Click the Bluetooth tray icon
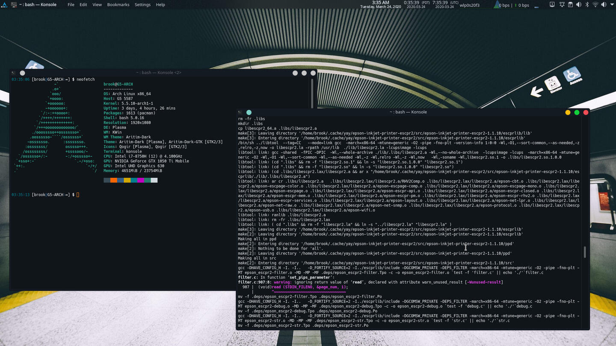The width and height of the screenshot is (616, 346). [587, 5]
